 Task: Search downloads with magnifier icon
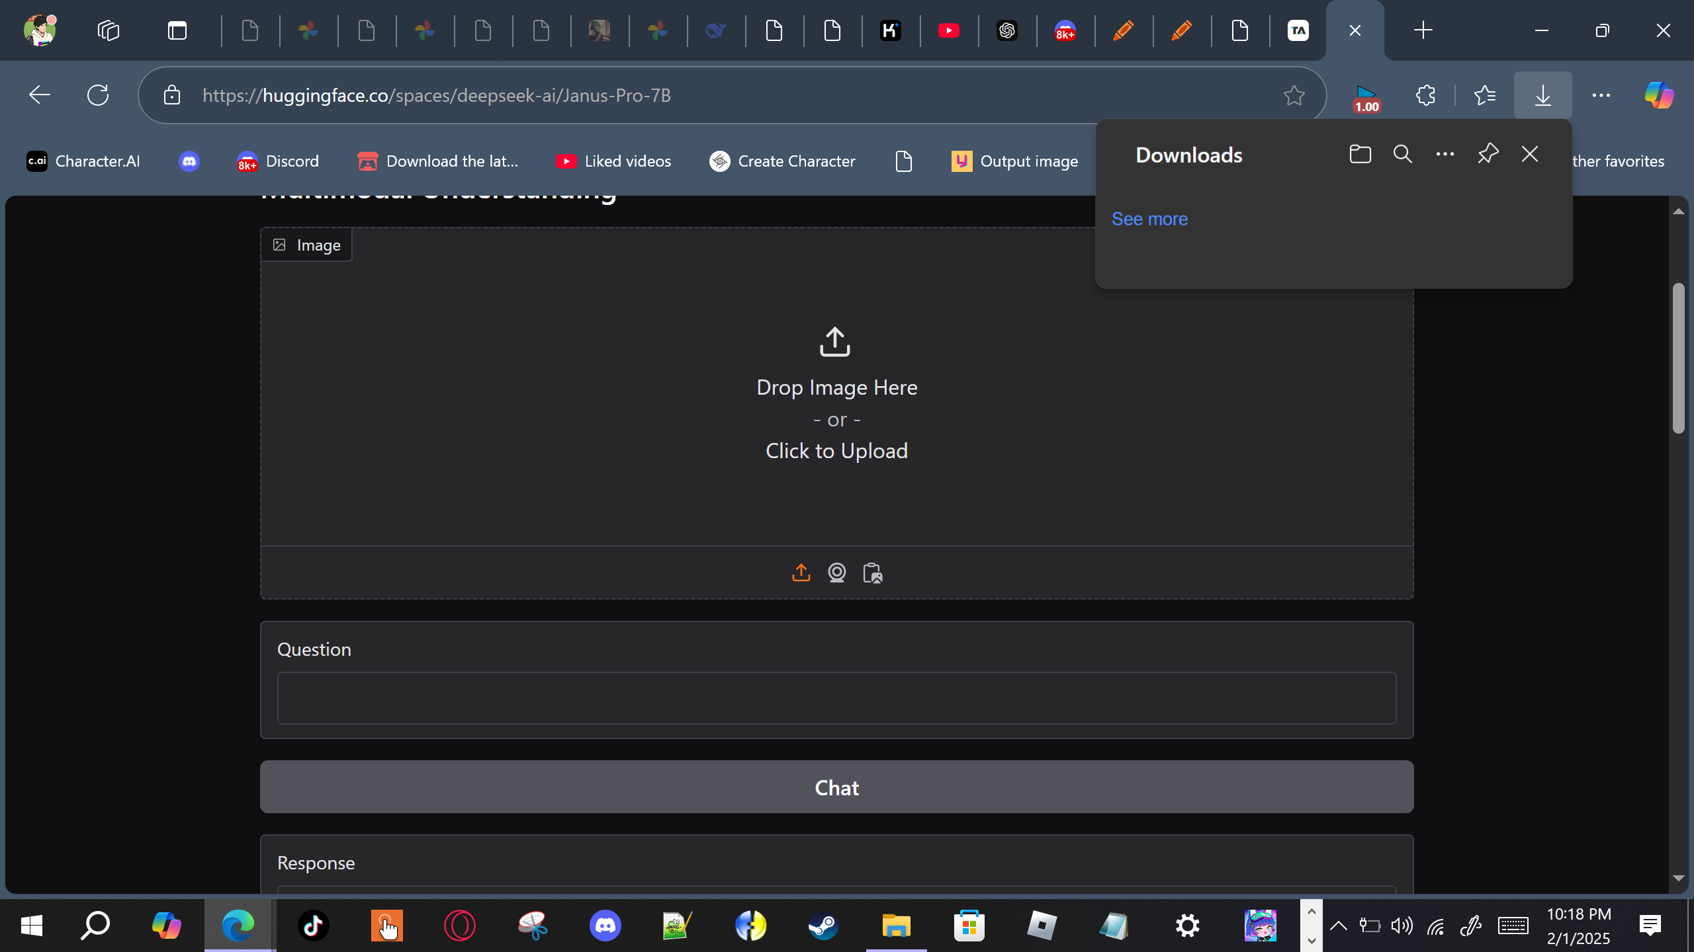coord(1402,155)
